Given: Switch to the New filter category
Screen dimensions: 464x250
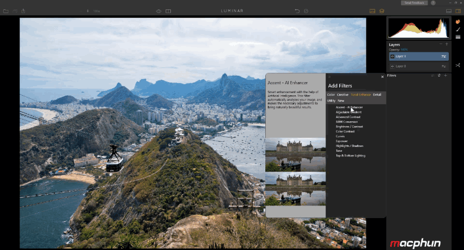Looking at the screenshot, I should pyautogui.click(x=341, y=100).
